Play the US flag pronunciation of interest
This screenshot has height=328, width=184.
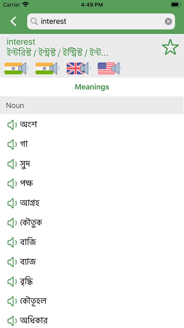[x=108, y=68]
